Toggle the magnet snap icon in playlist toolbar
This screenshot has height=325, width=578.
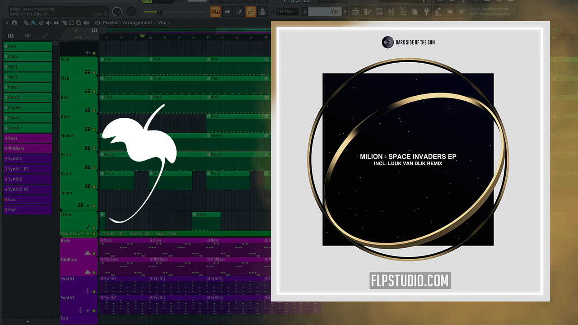[x=14, y=23]
